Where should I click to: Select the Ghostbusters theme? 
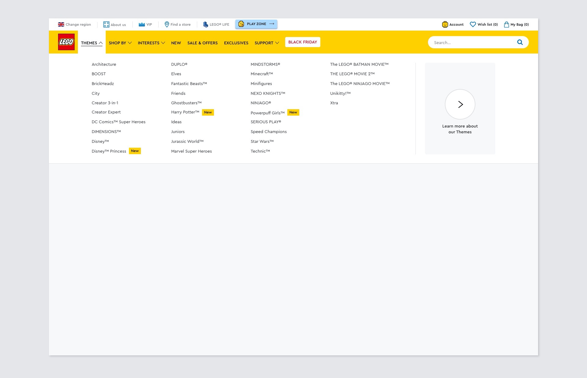point(186,103)
